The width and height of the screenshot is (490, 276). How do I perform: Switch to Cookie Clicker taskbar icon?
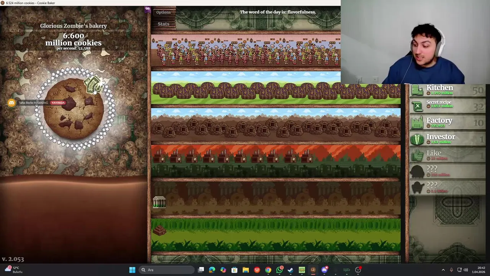click(313, 270)
